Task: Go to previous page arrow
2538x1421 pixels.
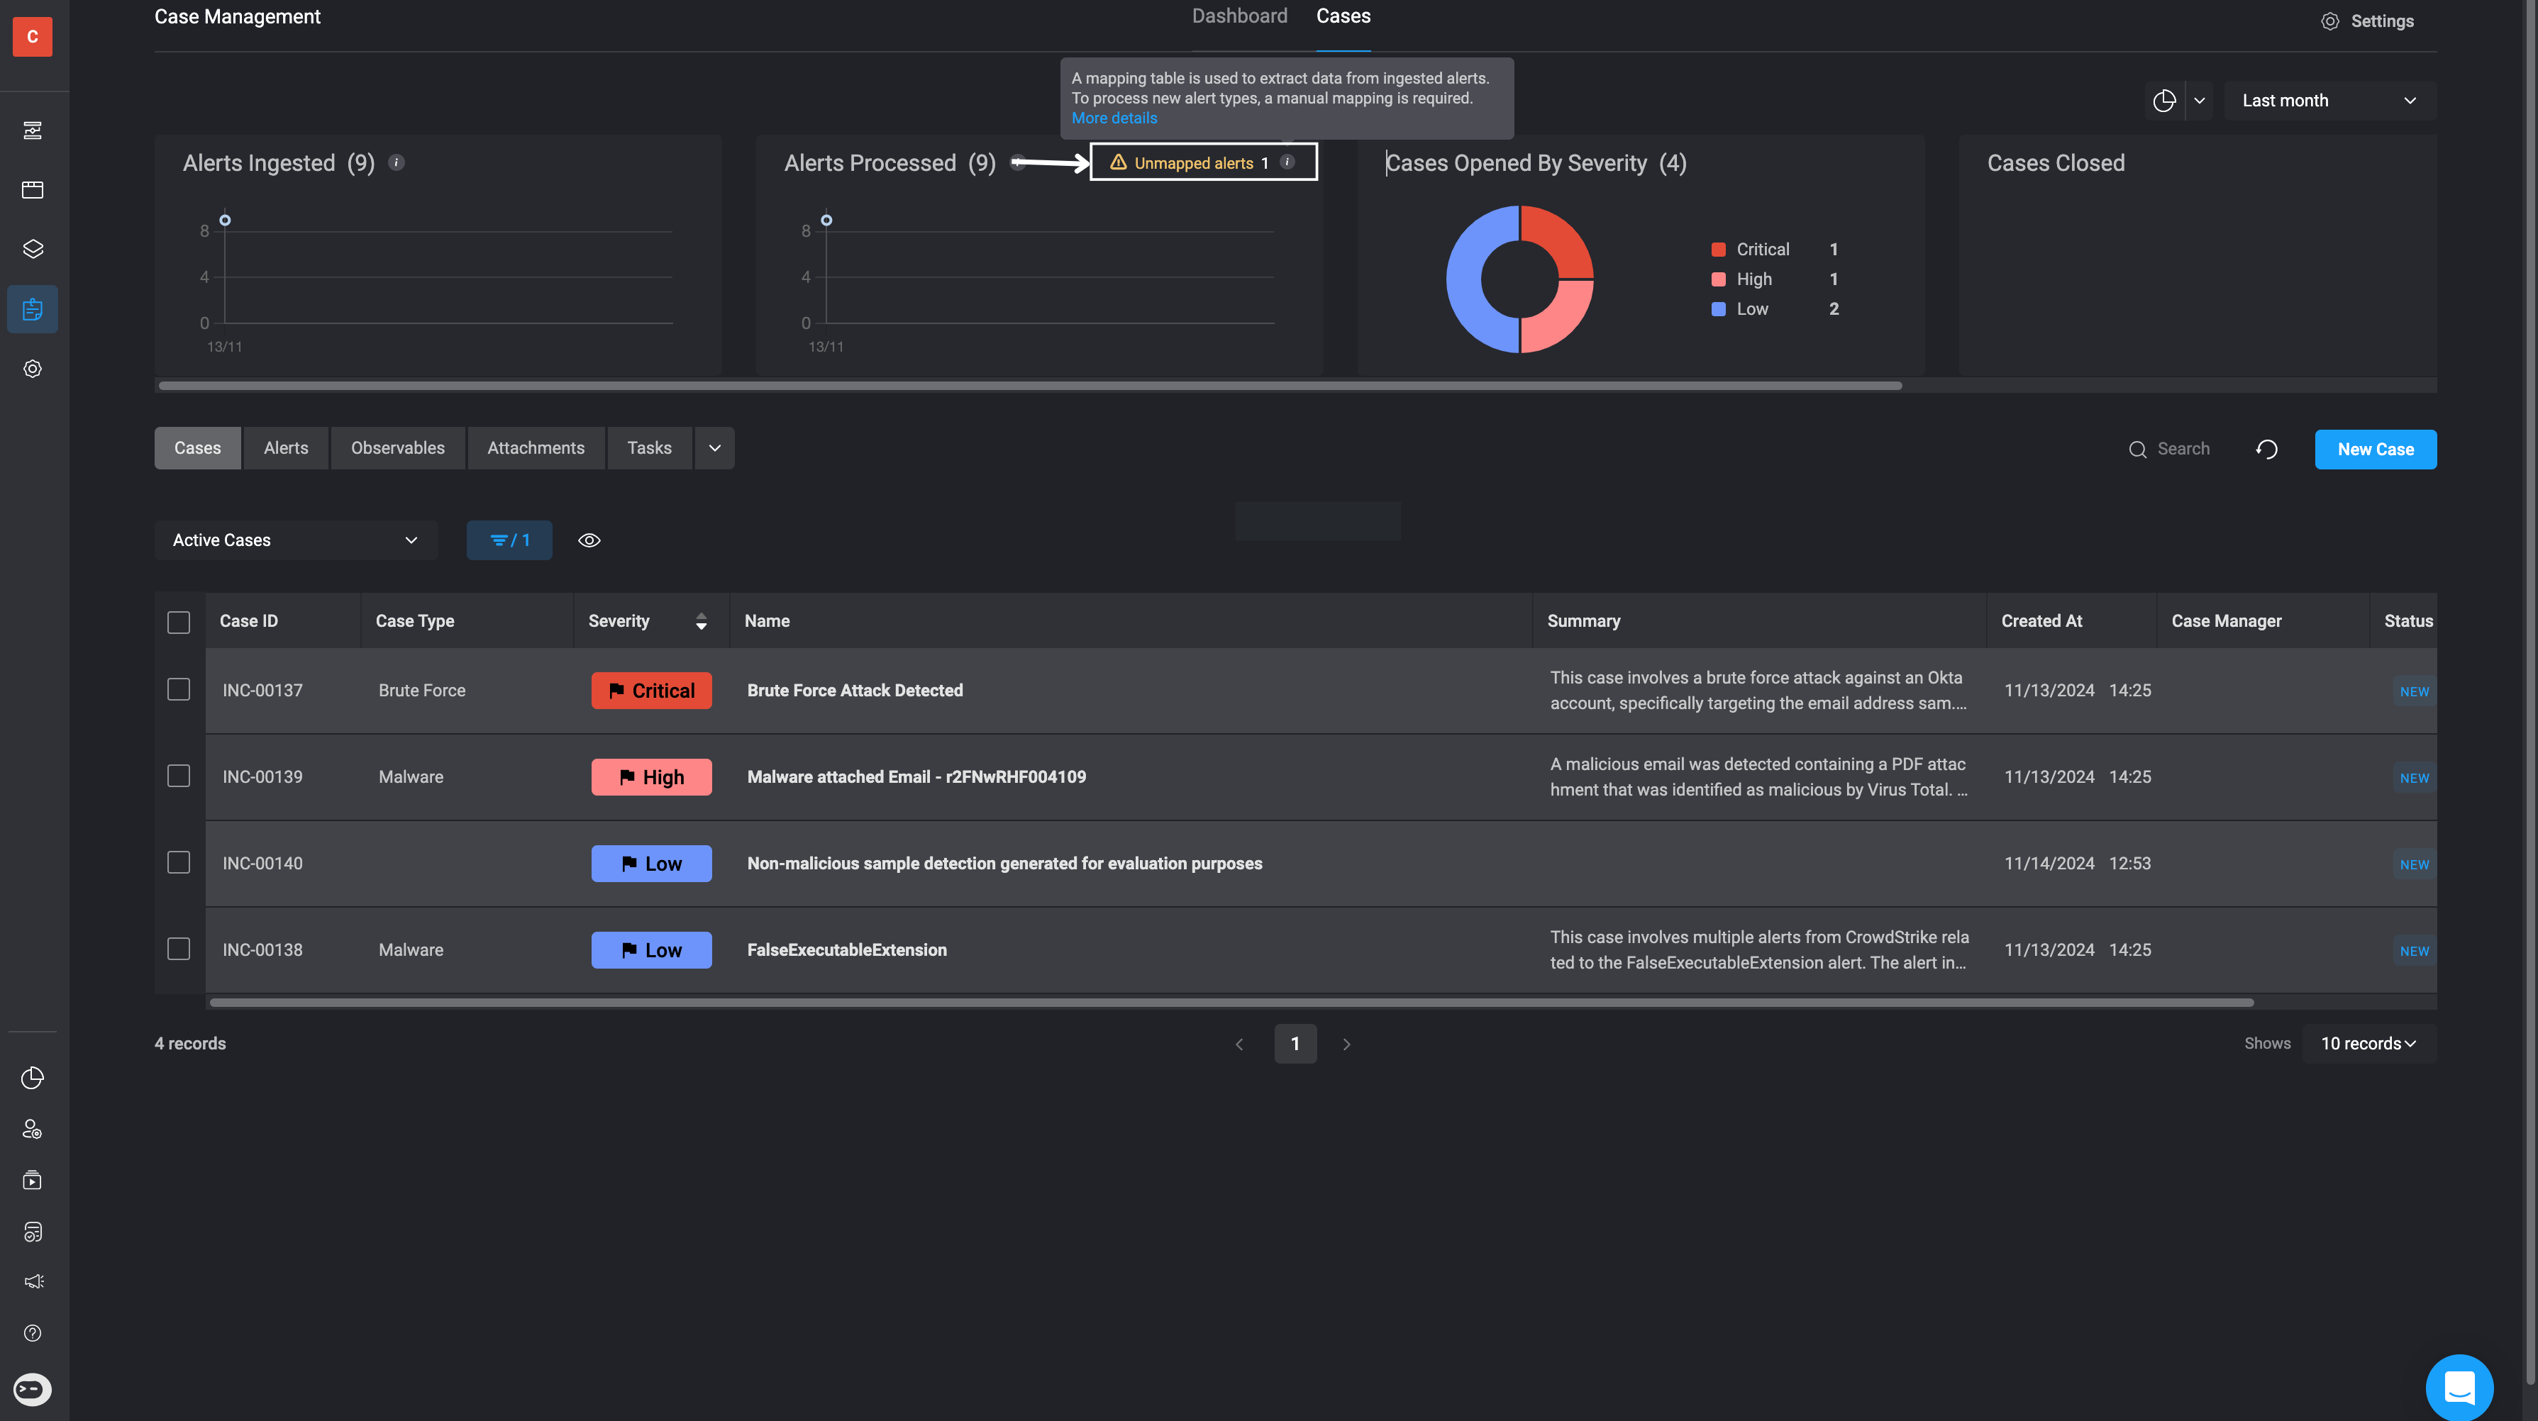Action: click(1239, 1044)
